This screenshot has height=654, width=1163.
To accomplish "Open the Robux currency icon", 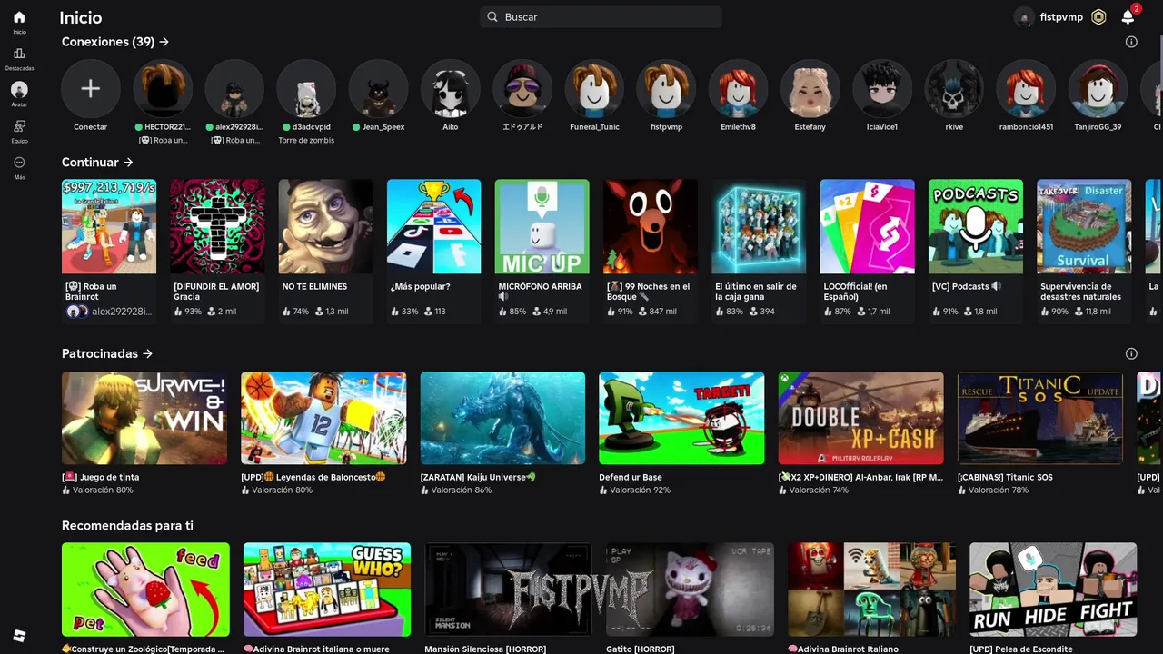I will (x=1098, y=17).
